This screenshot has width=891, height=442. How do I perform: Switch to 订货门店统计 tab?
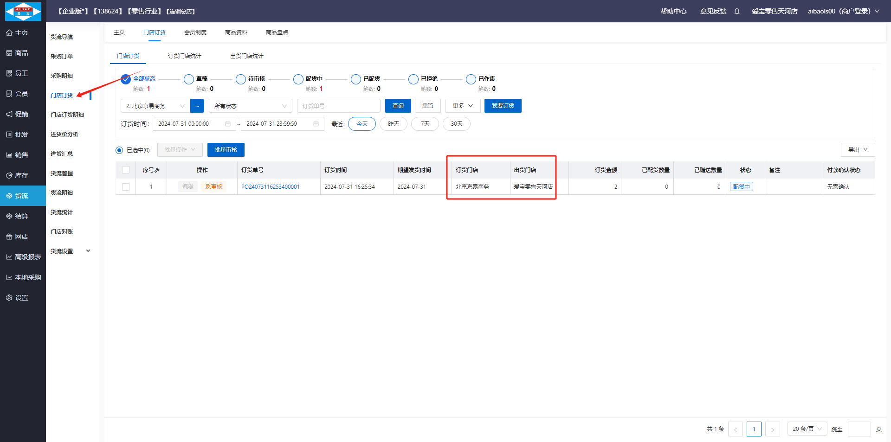tap(184, 56)
